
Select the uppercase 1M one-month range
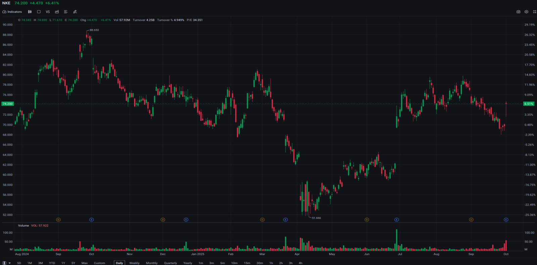coord(30,263)
